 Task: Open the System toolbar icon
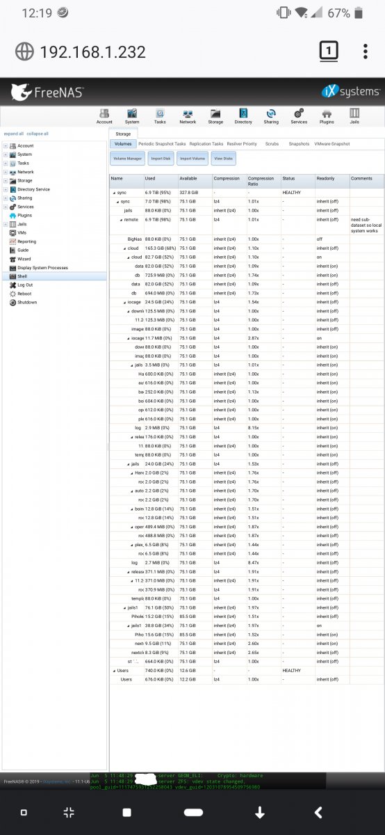pyautogui.click(x=132, y=116)
